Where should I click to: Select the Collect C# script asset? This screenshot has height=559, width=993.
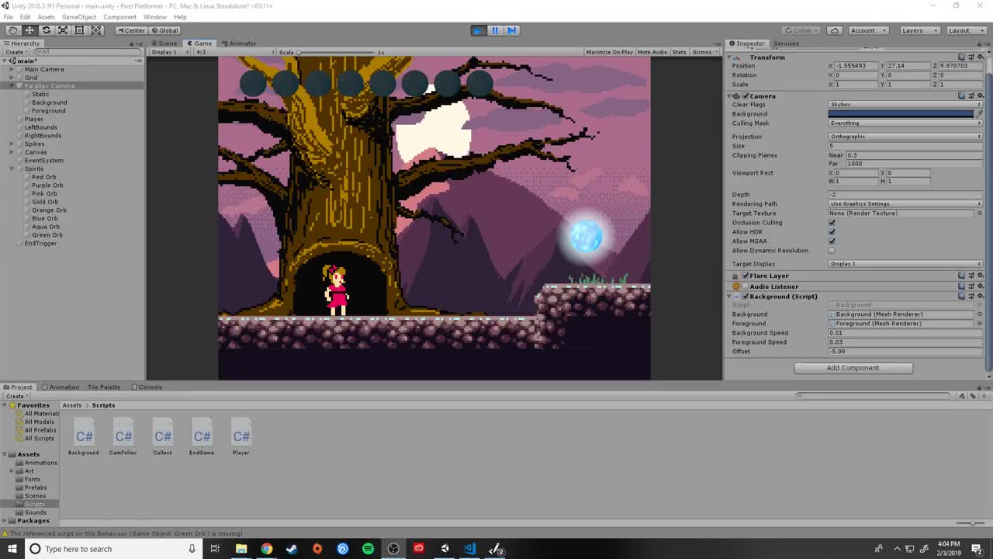click(162, 438)
